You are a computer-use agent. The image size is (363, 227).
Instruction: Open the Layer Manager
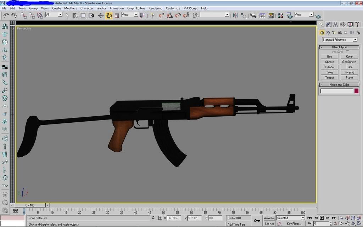click(253, 15)
